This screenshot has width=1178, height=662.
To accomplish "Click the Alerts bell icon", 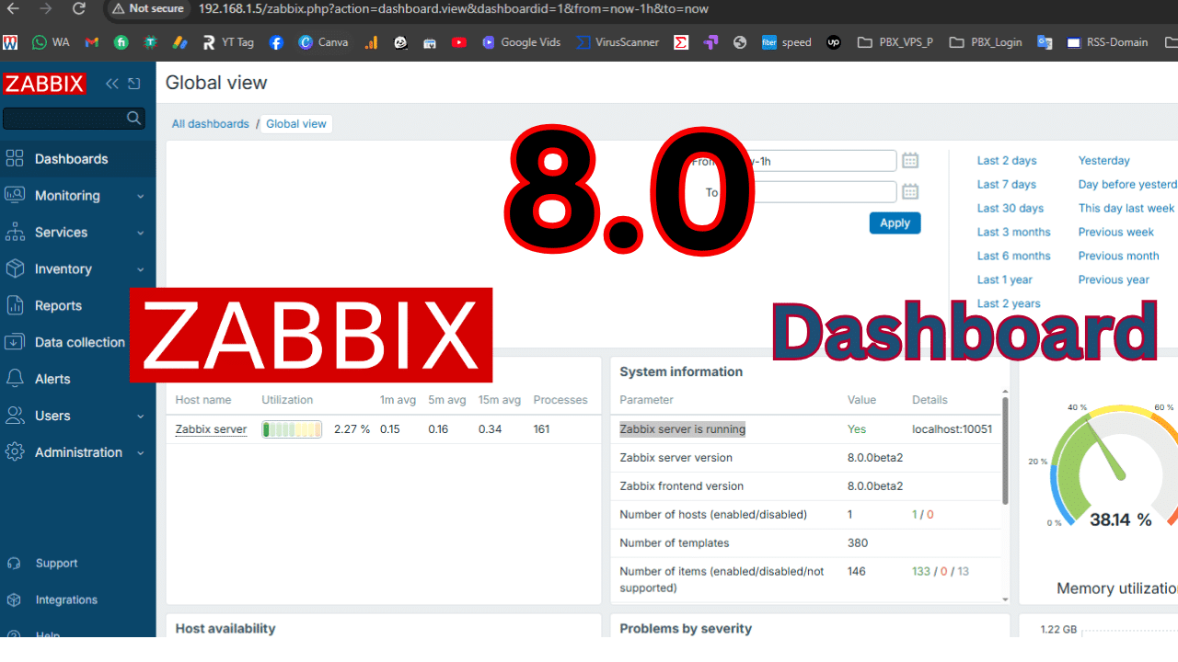I will pyautogui.click(x=15, y=379).
